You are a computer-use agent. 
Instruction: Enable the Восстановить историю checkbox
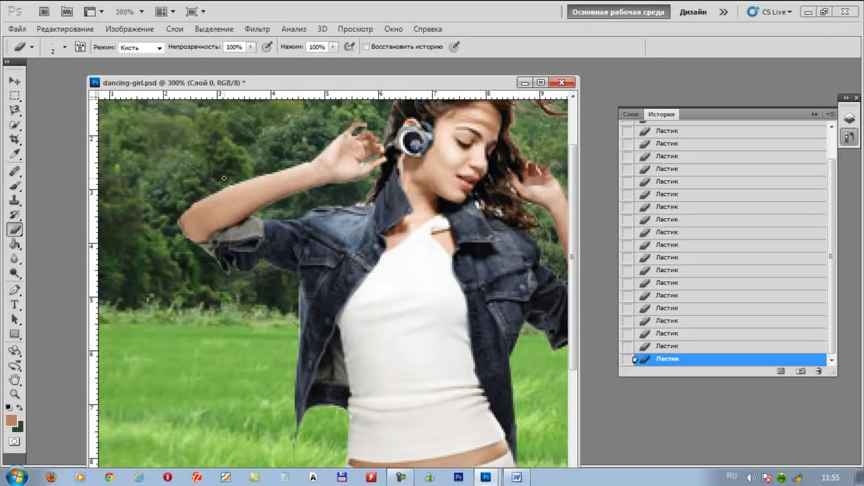click(x=366, y=47)
